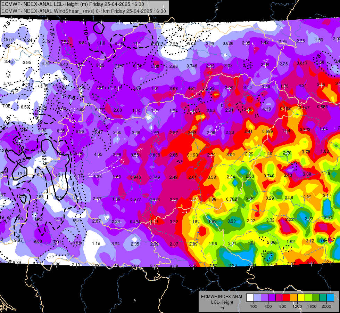Screen dimensions: 340x313
Task: Click the wind shear value 6.24
Action: click(28, 40)
